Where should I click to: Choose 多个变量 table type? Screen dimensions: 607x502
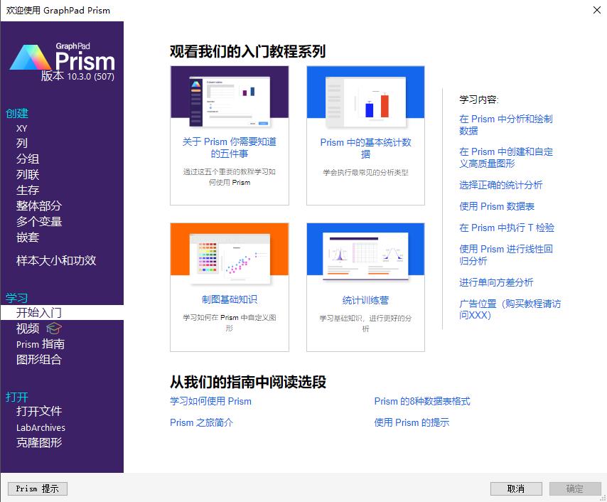[x=38, y=222]
